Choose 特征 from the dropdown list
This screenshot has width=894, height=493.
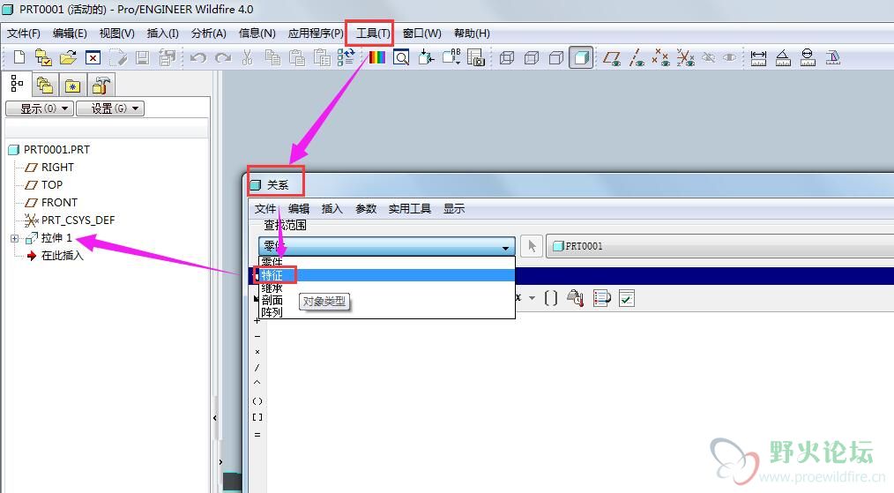pos(386,275)
